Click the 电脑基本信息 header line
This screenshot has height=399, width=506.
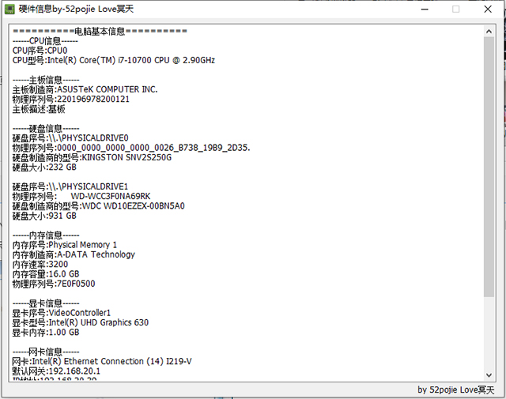[100, 32]
